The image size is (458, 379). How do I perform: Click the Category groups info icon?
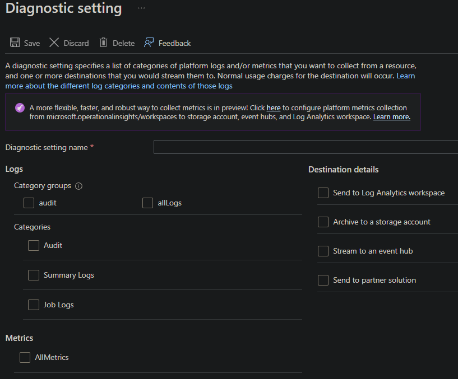78,186
